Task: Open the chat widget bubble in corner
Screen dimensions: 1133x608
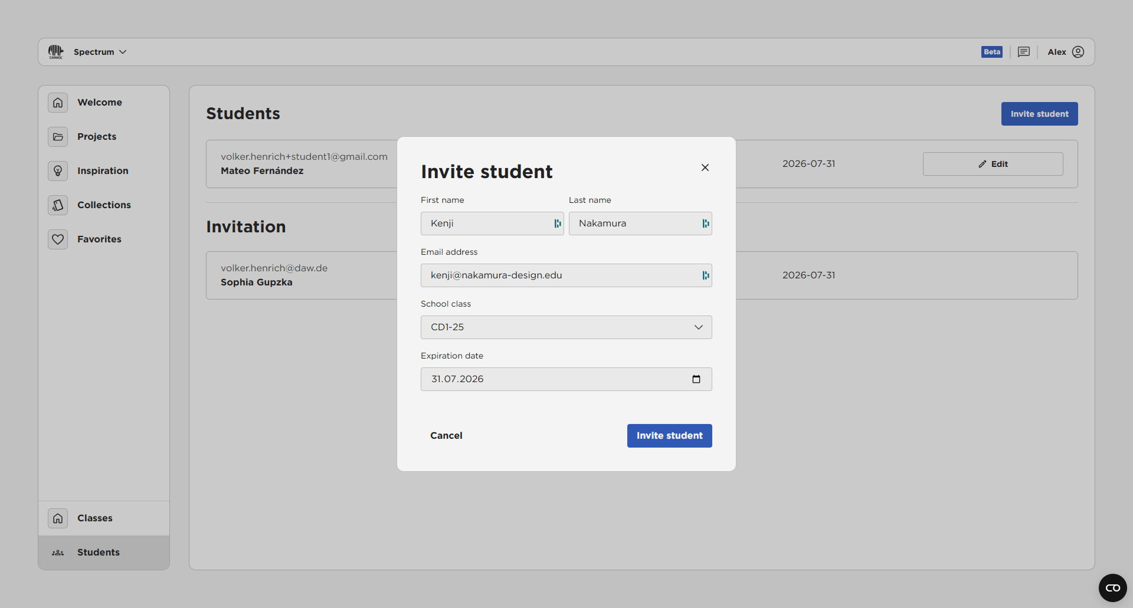Action: pyautogui.click(x=1112, y=588)
